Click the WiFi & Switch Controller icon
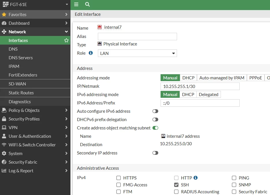This screenshot has height=195, width=270. [4, 145]
